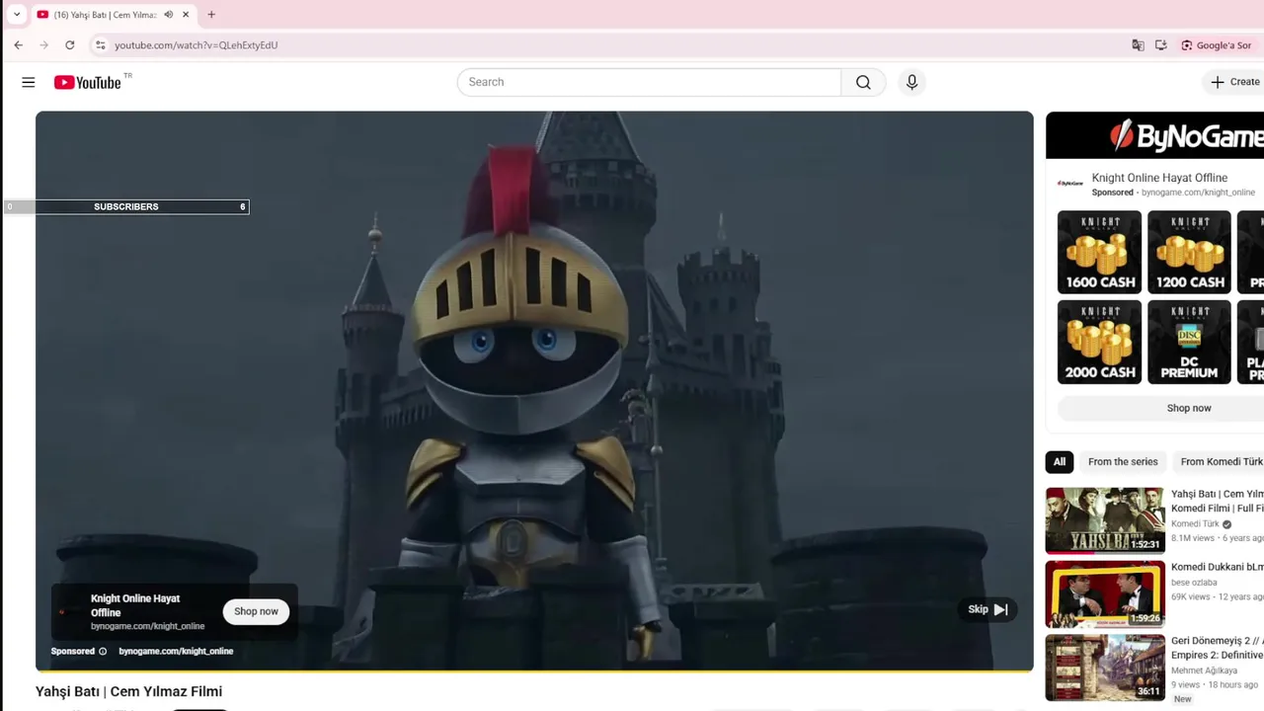Click the install/cast screen icon in address bar

click(x=1160, y=45)
